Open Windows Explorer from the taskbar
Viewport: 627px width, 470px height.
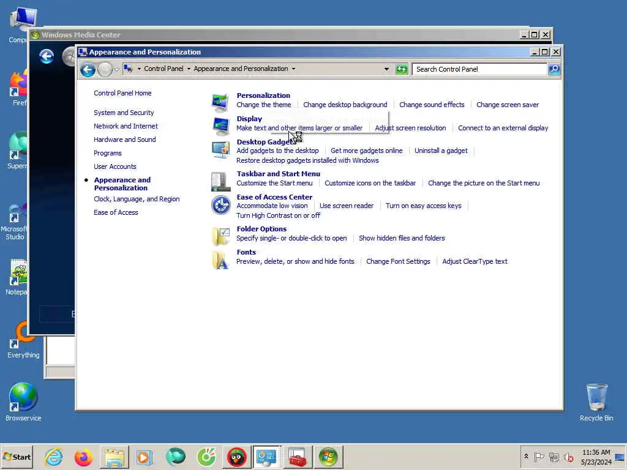115,457
